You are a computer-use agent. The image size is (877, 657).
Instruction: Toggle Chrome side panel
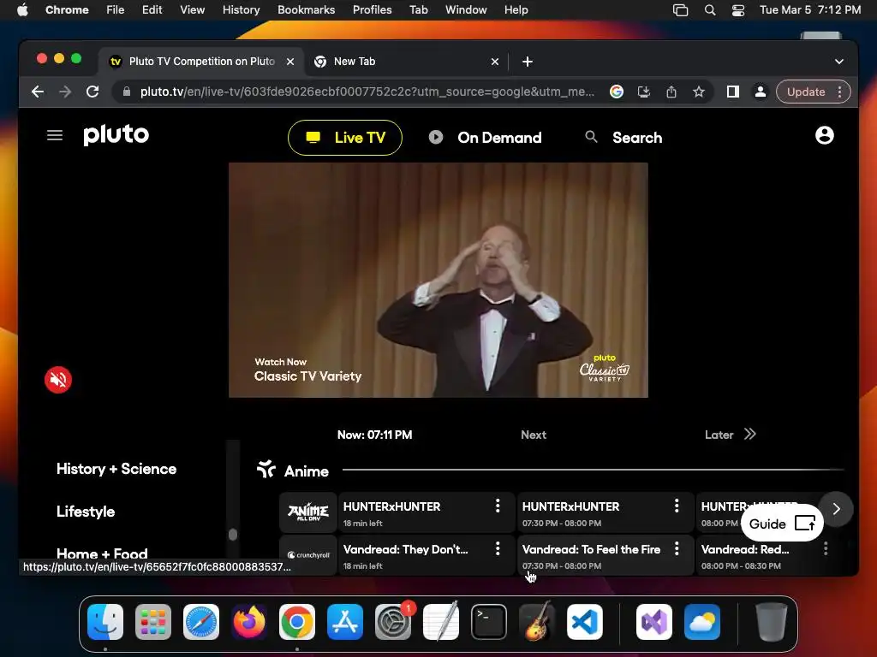[x=733, y=92]
